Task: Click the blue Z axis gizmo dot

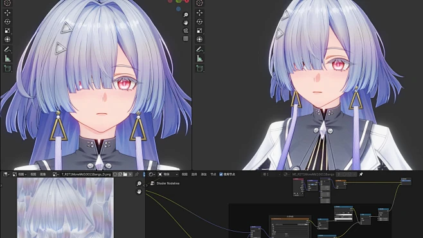Action: click(x=178, y=9)
